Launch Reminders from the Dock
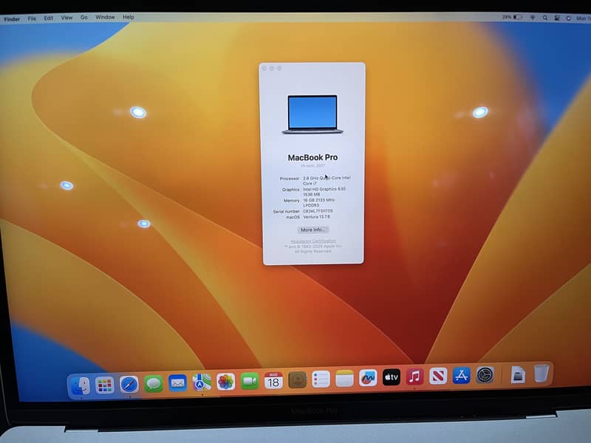This screenshot has width=591, height=443. [x=321, y=379]
